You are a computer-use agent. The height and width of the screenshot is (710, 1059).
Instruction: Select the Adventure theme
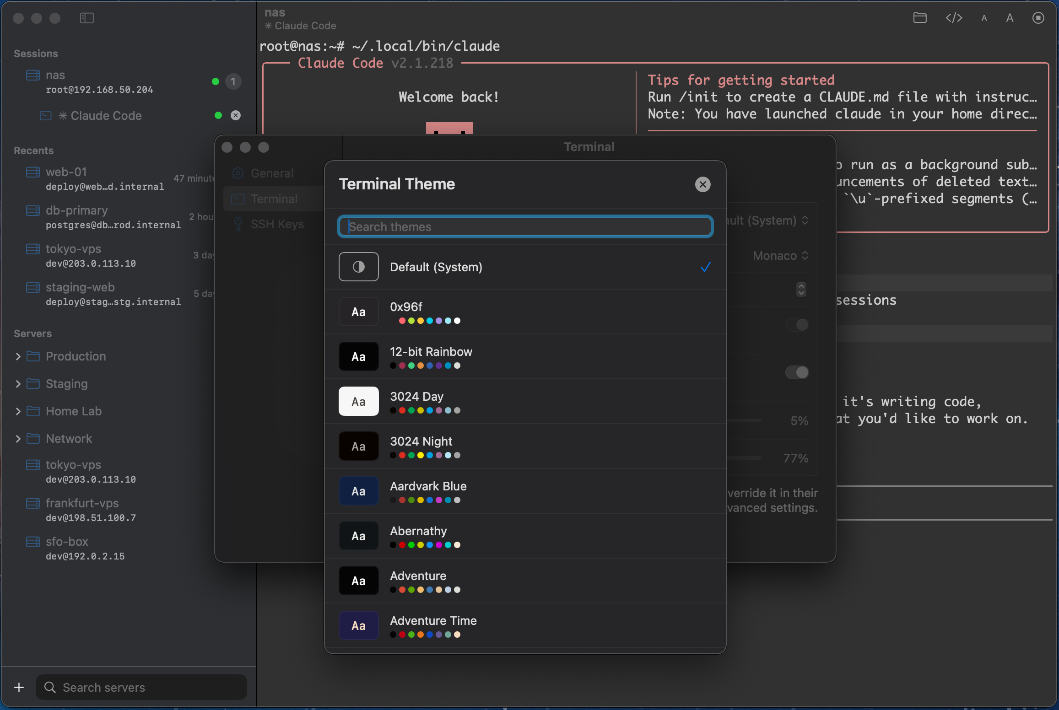[x=525, y=581]
